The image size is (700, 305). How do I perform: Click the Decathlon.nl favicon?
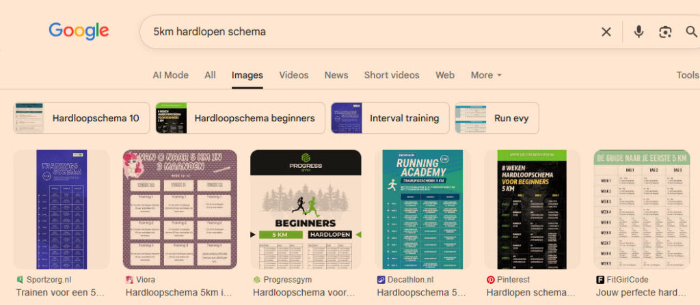[381, 280]
